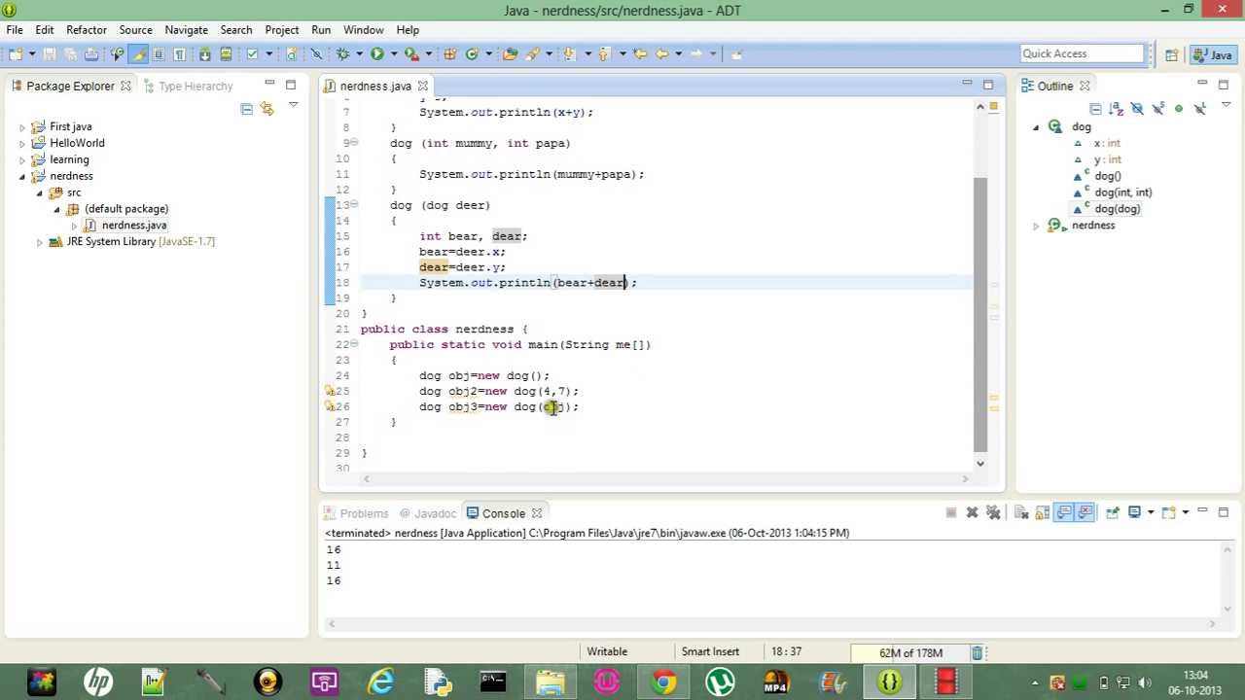
Task: Click the Run Garbage Collector trash icon
Action: pyautogui.click(x=978, y=652)
